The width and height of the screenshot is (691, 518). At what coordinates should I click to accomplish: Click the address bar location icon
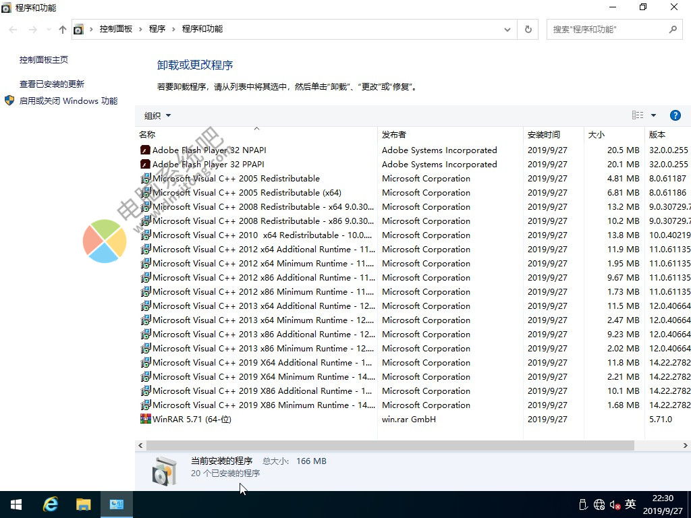coord(78,30)
